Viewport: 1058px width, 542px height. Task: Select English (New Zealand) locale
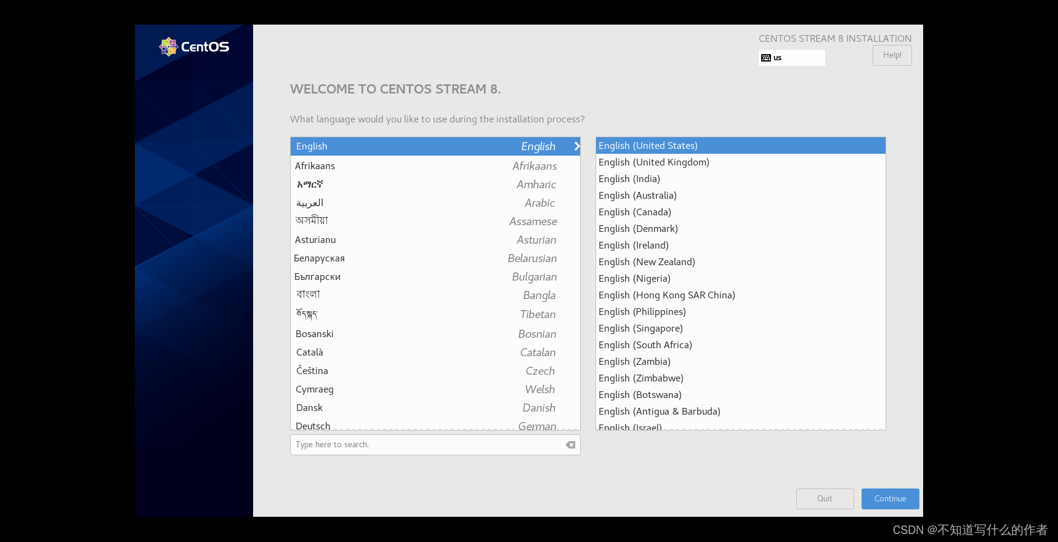tap(740, 262)
